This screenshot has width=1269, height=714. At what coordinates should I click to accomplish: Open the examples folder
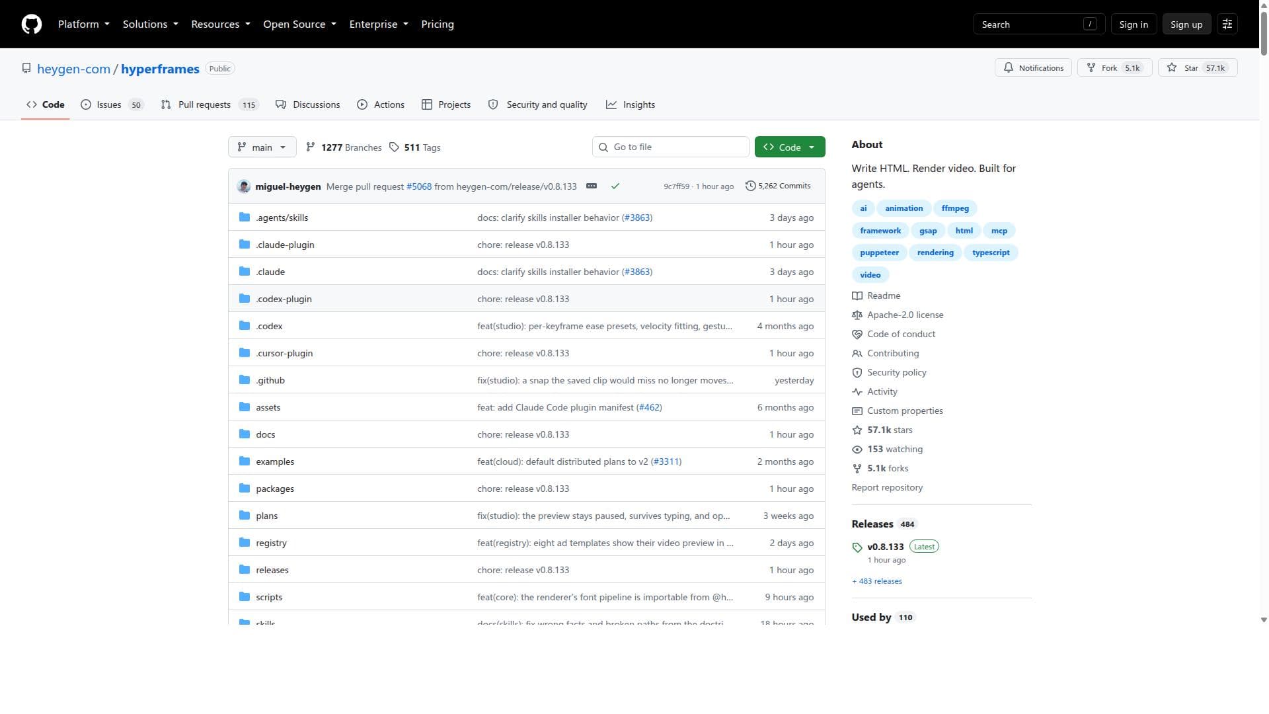[275, 461]
